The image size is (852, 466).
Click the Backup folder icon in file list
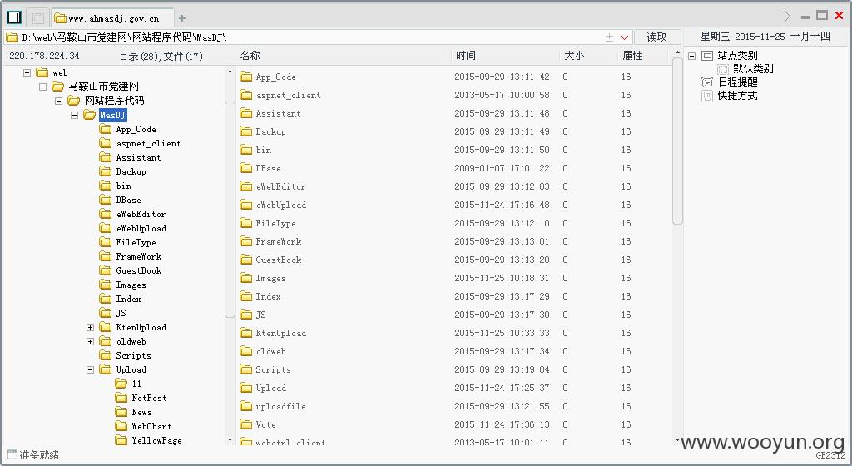click(x=246, y=131)
